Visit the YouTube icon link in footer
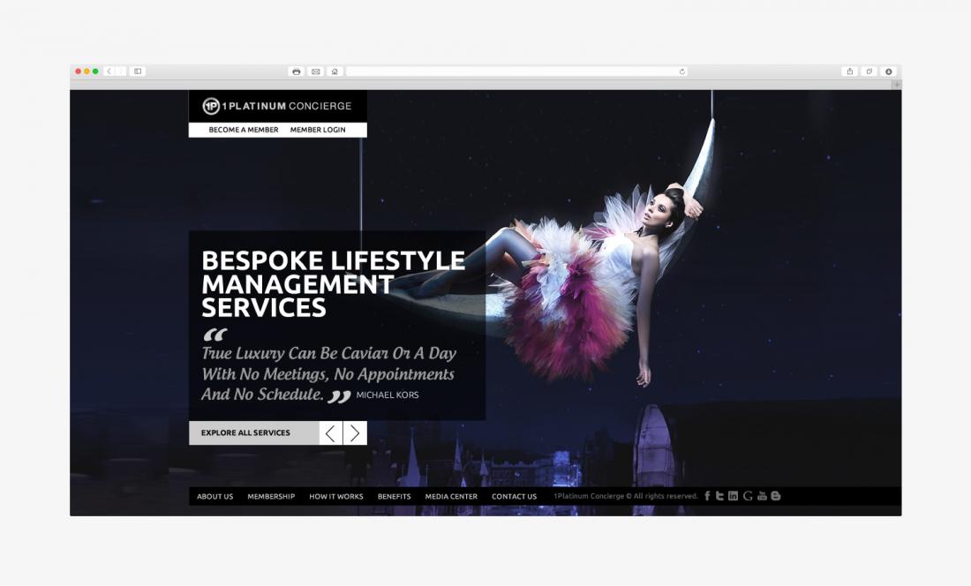This screenshot has height=586, width=971. tap(762, 496)
